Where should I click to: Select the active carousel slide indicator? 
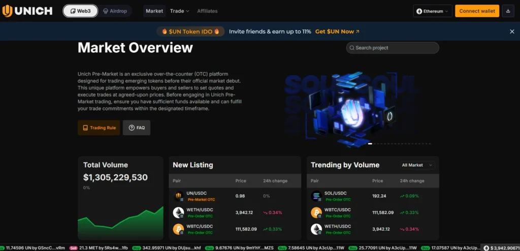pos(370,144)
